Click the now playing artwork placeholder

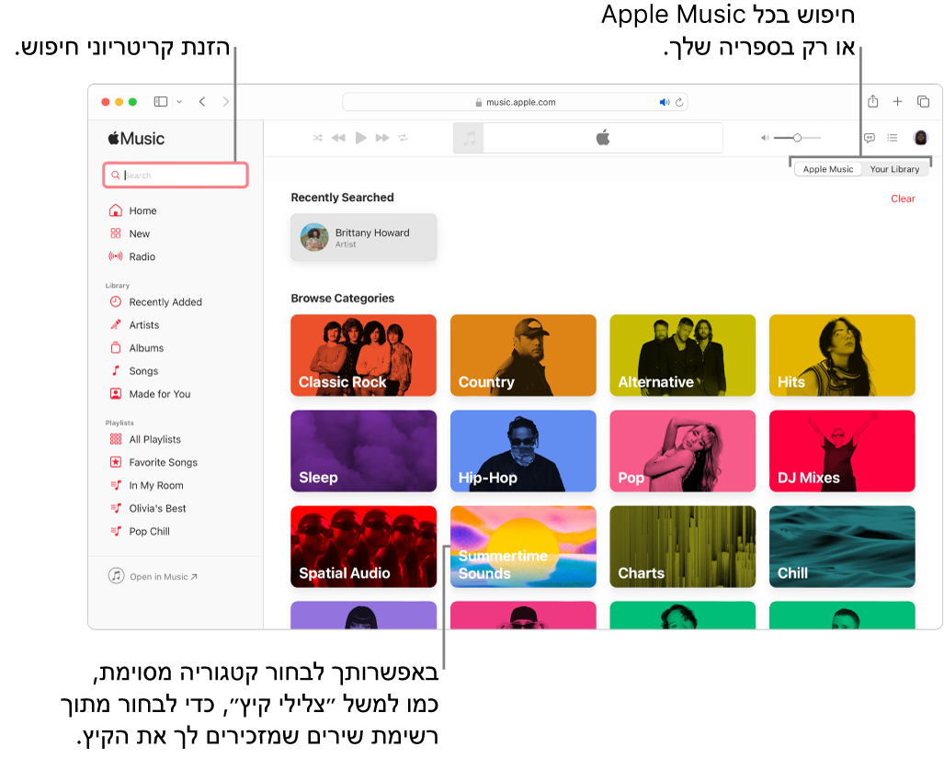[469, 139]
